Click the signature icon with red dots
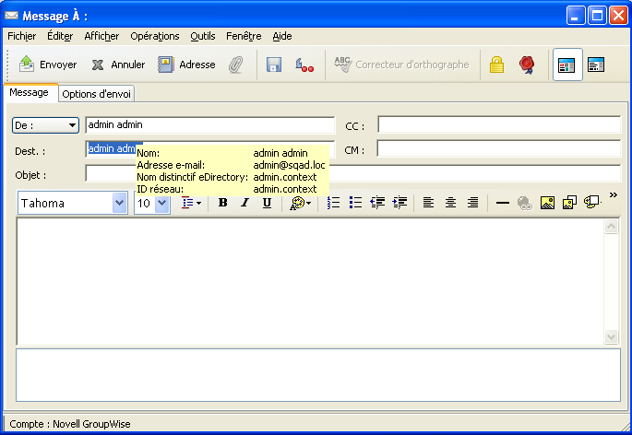 coord(304,65)
